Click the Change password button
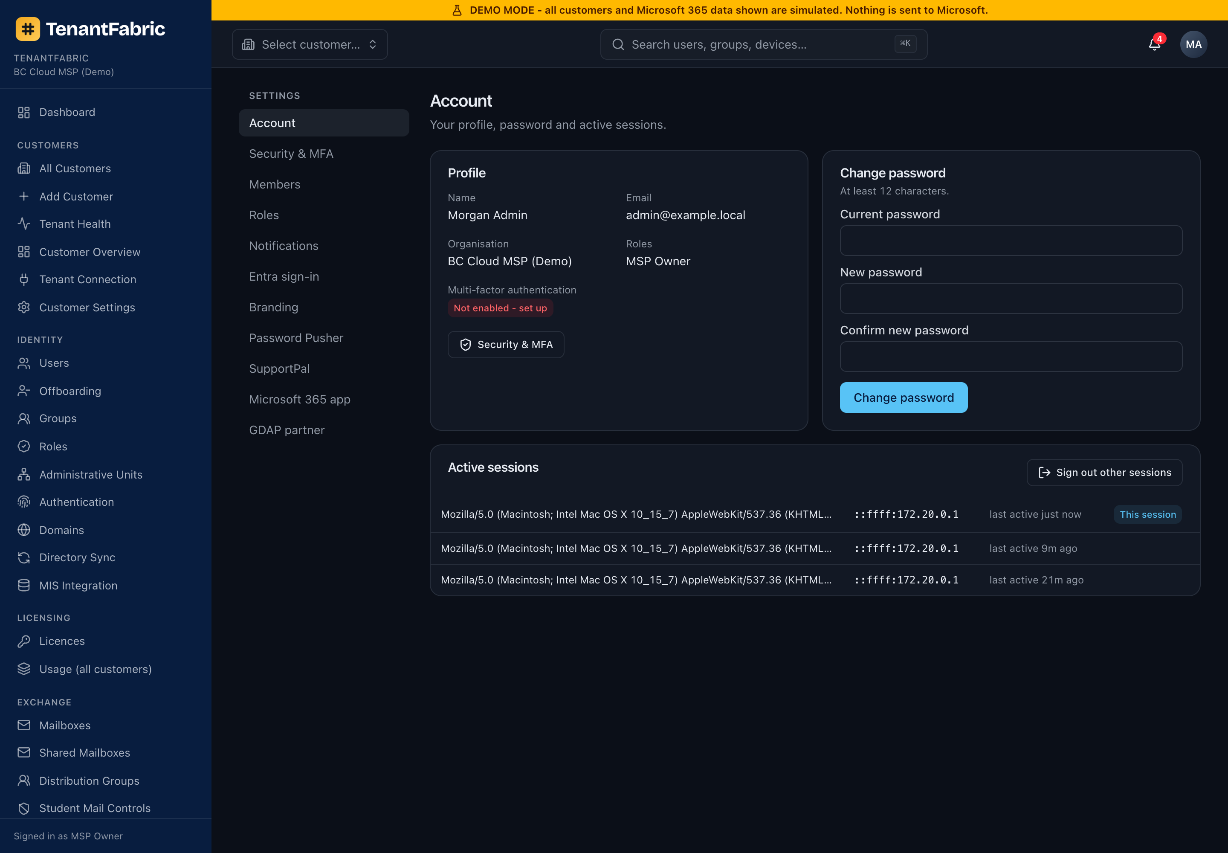This screenshot has width=1228, height=853. [904, 397]
